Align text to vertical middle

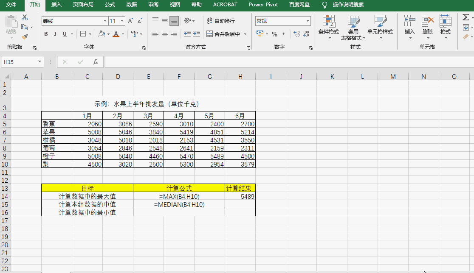(165, 21)
